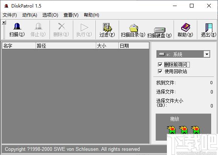Sort list by the 大小 column header

[107, 46]
